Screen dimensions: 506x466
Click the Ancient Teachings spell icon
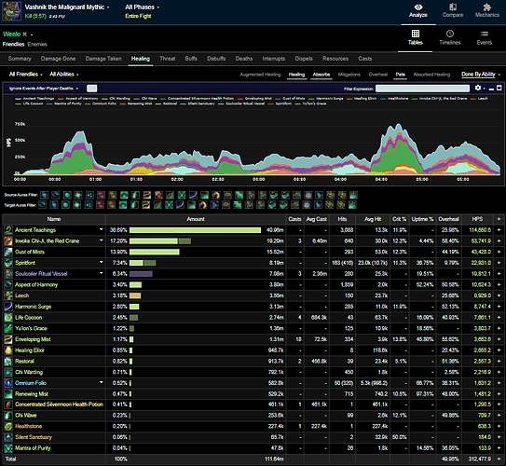coord(8,230)
